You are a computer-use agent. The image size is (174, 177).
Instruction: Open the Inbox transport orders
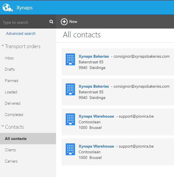9,58
